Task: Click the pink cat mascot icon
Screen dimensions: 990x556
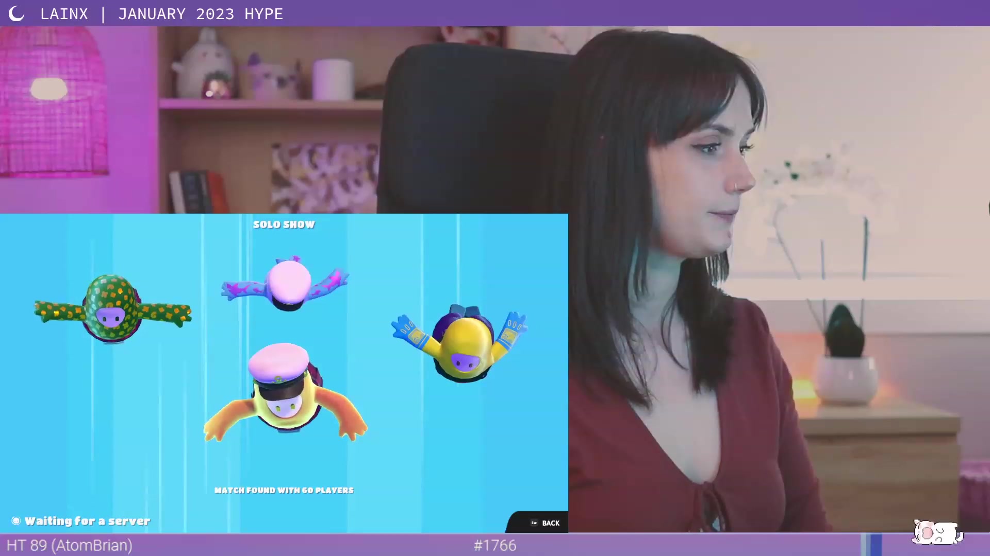Action: coord(937,533)
